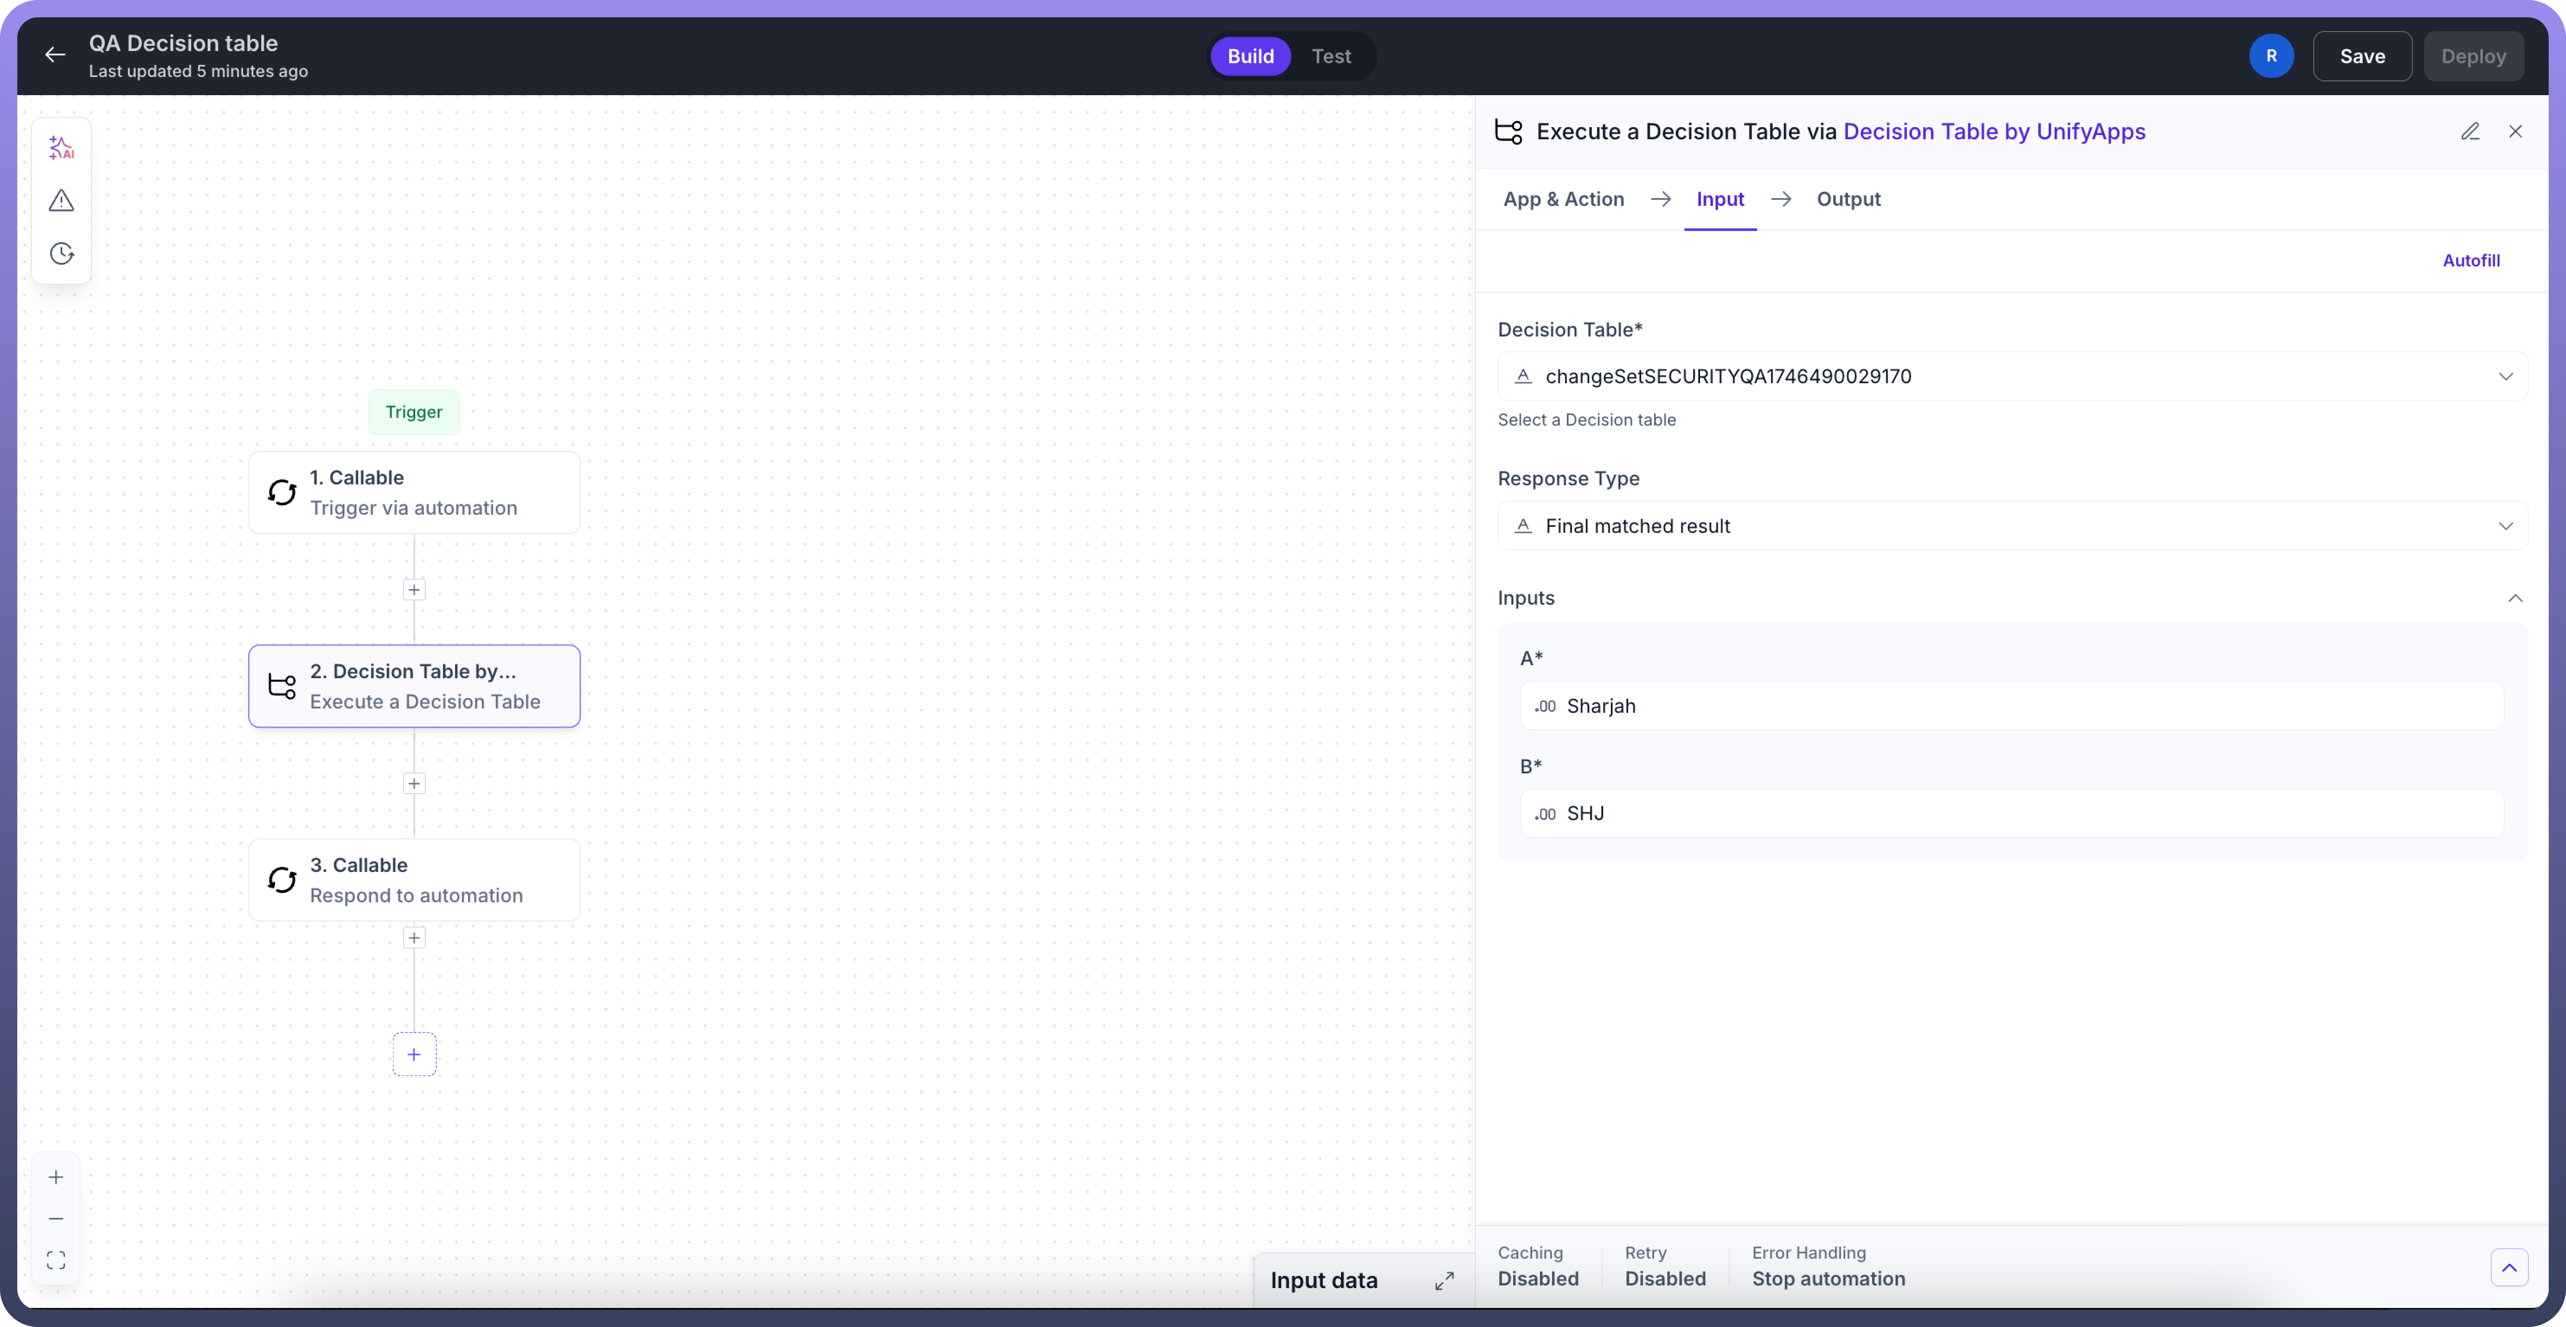Image resolution: width=2566 pixels, height=1327 pixels.
Task: Click the AI assistant sparkle icon
Action: pyautogui.click(x=62, y=147)
